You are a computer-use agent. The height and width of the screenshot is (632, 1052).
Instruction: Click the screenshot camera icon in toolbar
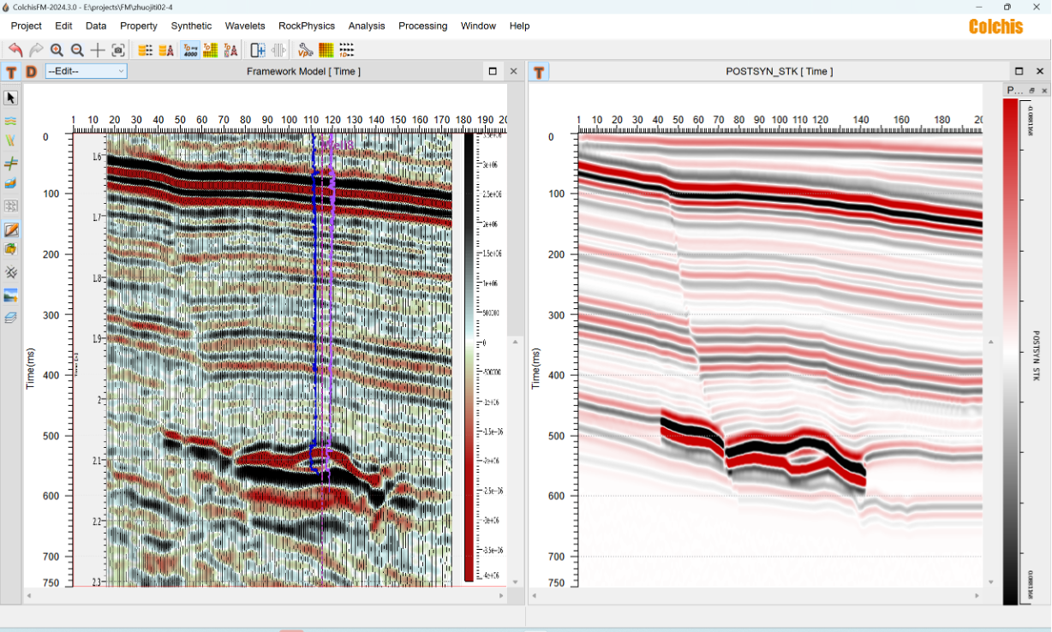(x=118, y=51)
